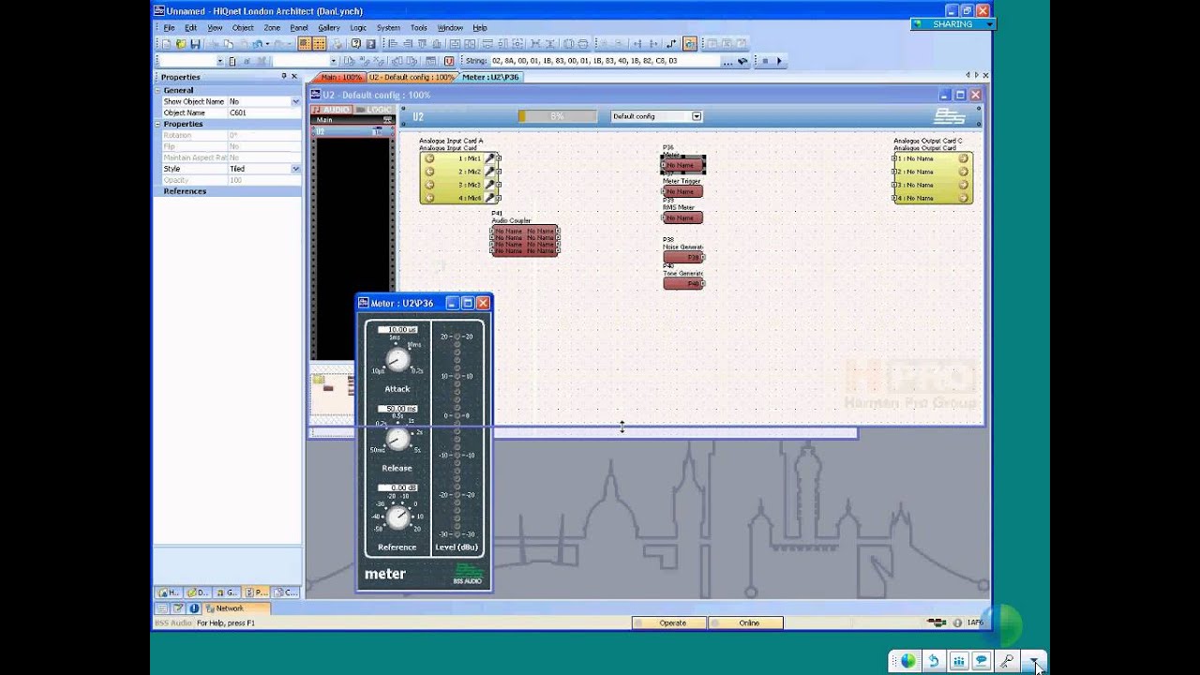
Task: Click the Attack knob in Meter window
Action: [x=397, y=360]
